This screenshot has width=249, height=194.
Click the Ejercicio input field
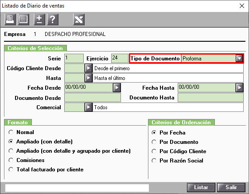(120, 58)
